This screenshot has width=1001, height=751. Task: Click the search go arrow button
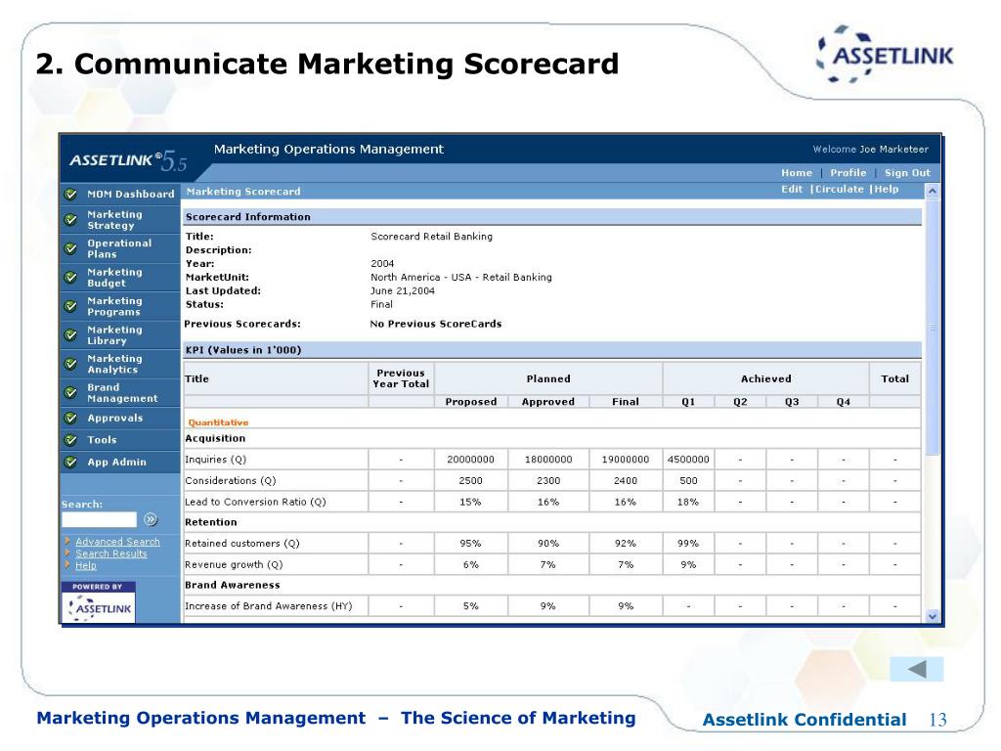tap(151, 519)
